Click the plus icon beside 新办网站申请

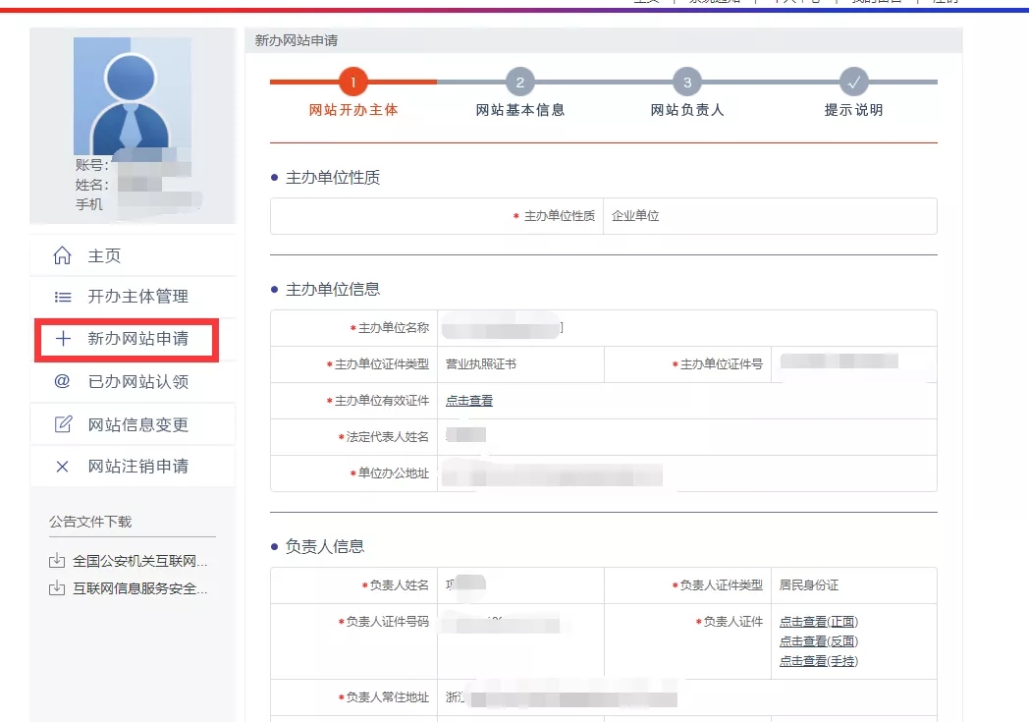pos(62,339)
